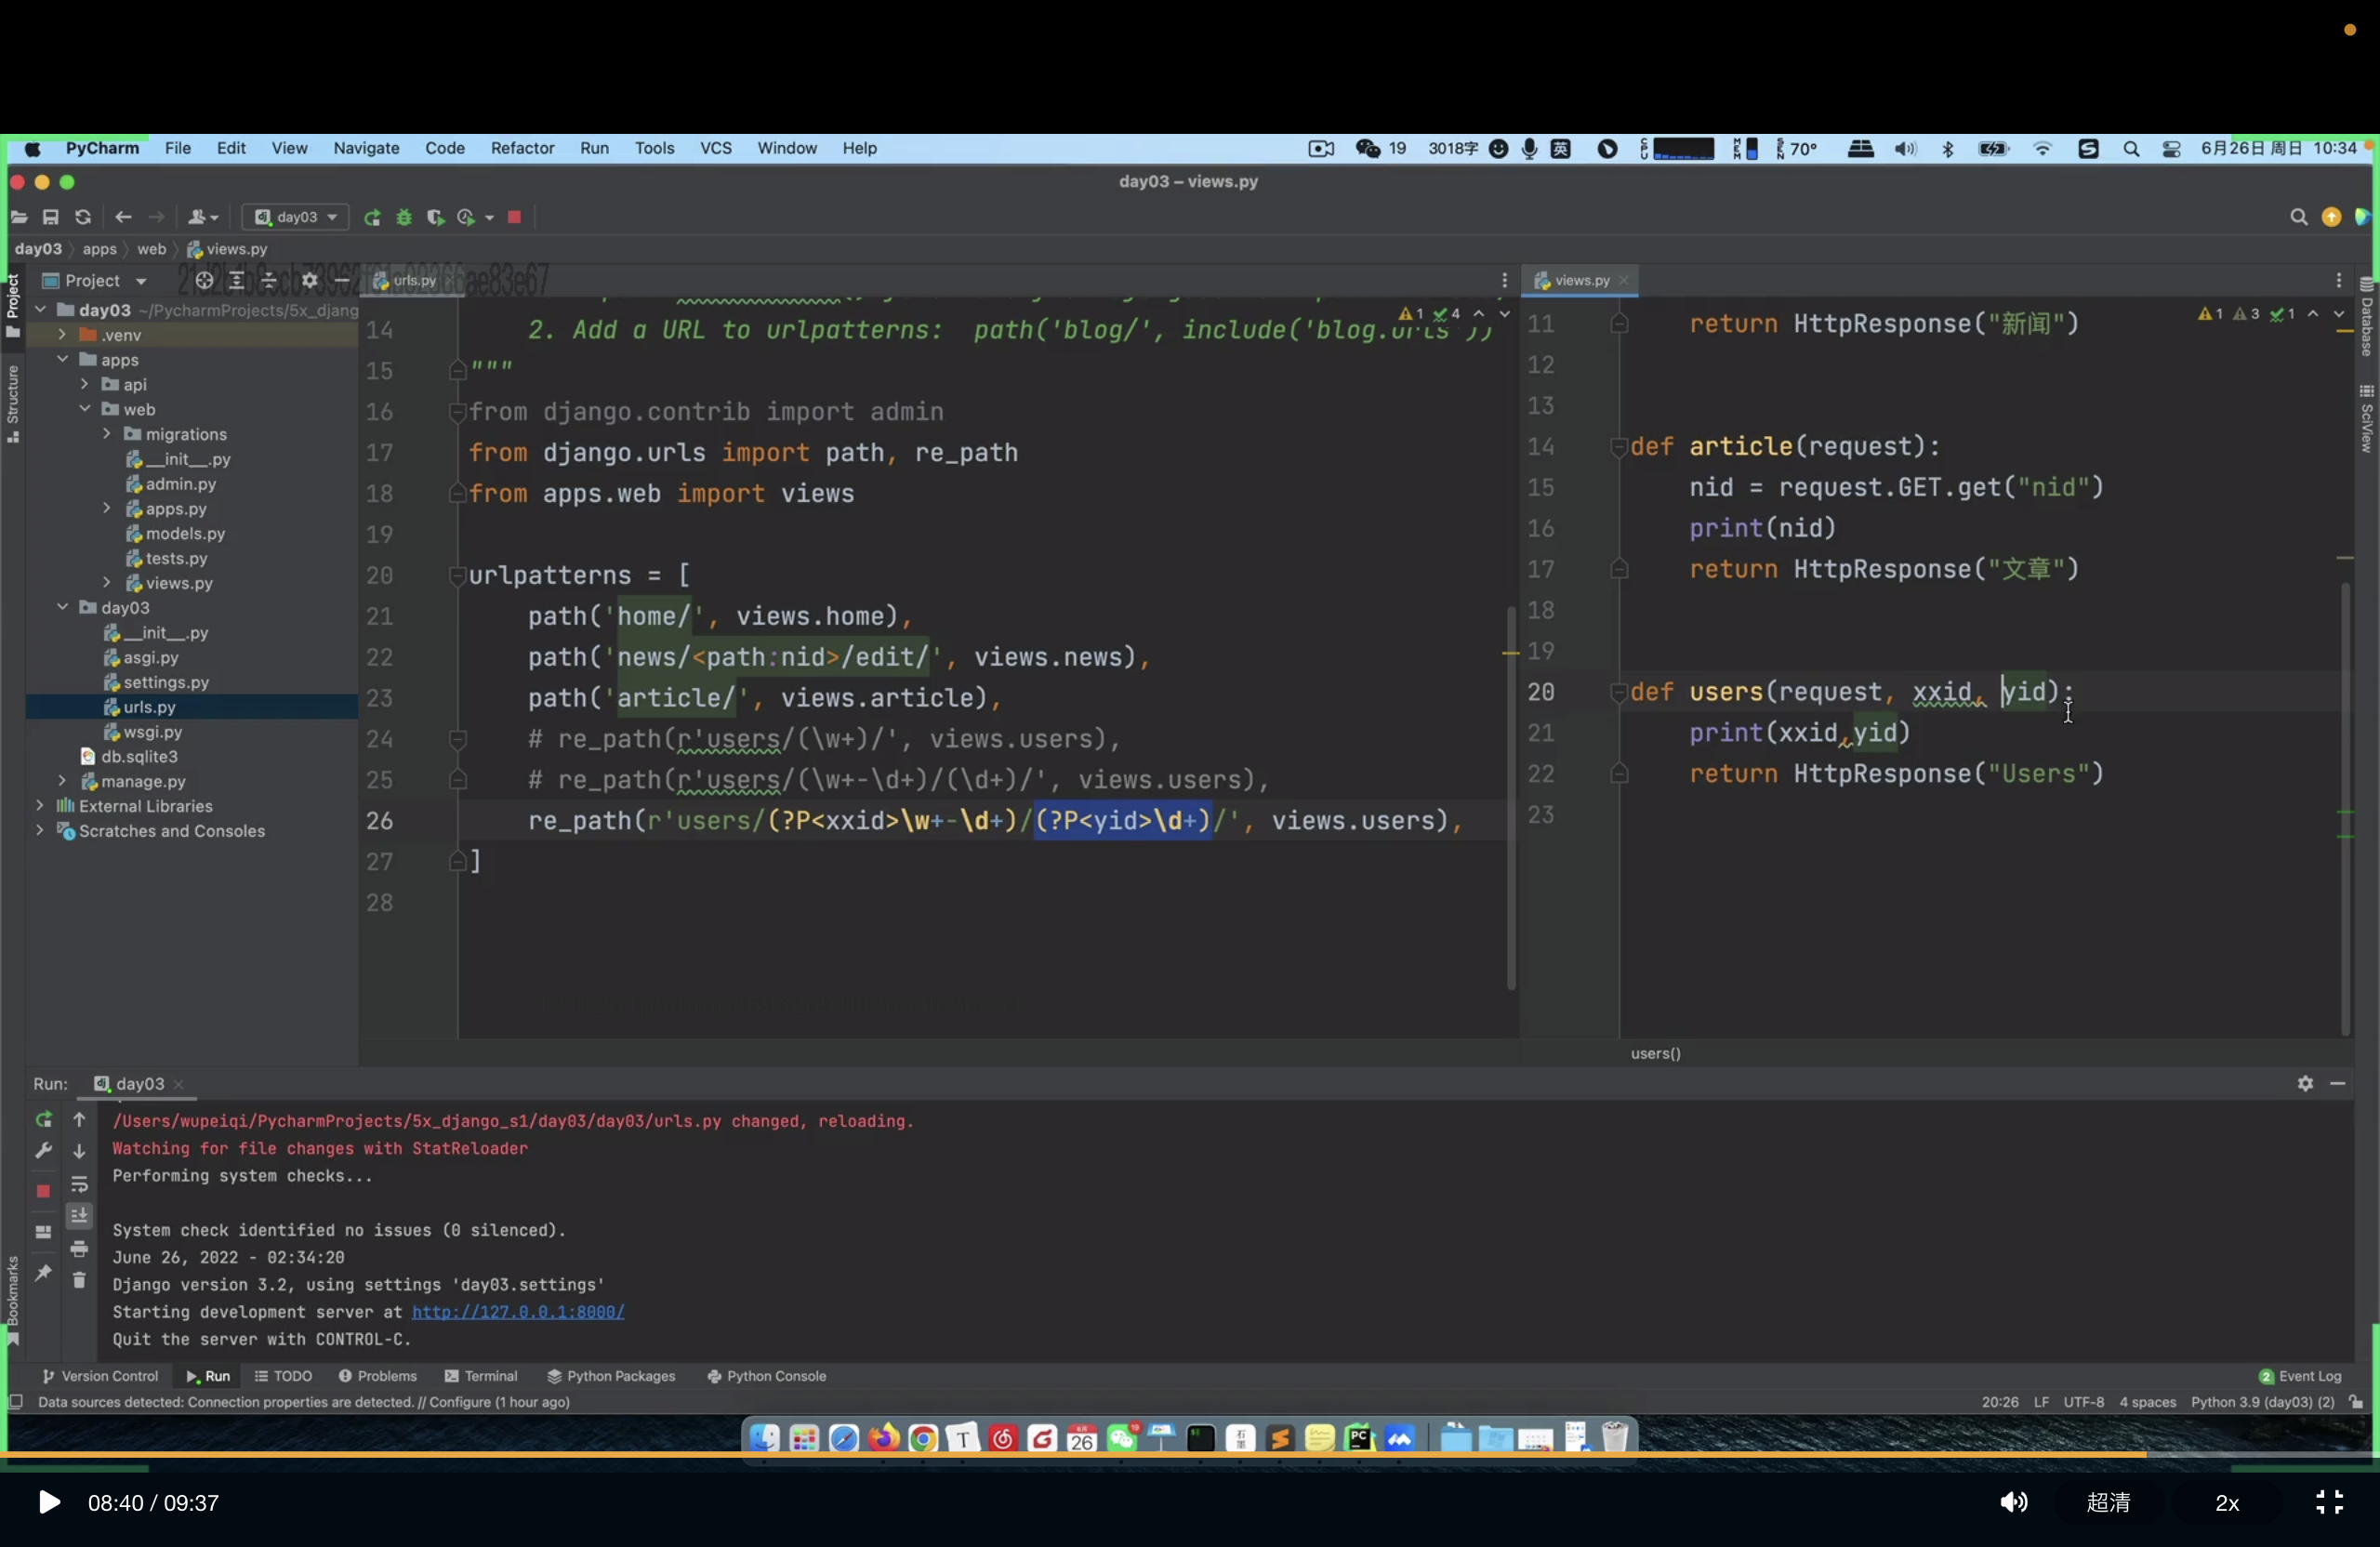The width and height of the screenshot is (2380, 1547).
Task: Click the Synchronize reload icon in toolbar
Action: pyautogui.click(x=83, y=217)
